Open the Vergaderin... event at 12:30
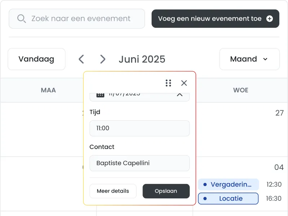This screenshot has height=216, width=288. click(x=228, y=184)
